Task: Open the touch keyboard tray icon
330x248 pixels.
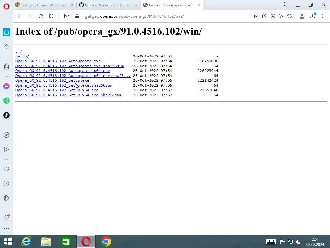Action: (271, 242)
